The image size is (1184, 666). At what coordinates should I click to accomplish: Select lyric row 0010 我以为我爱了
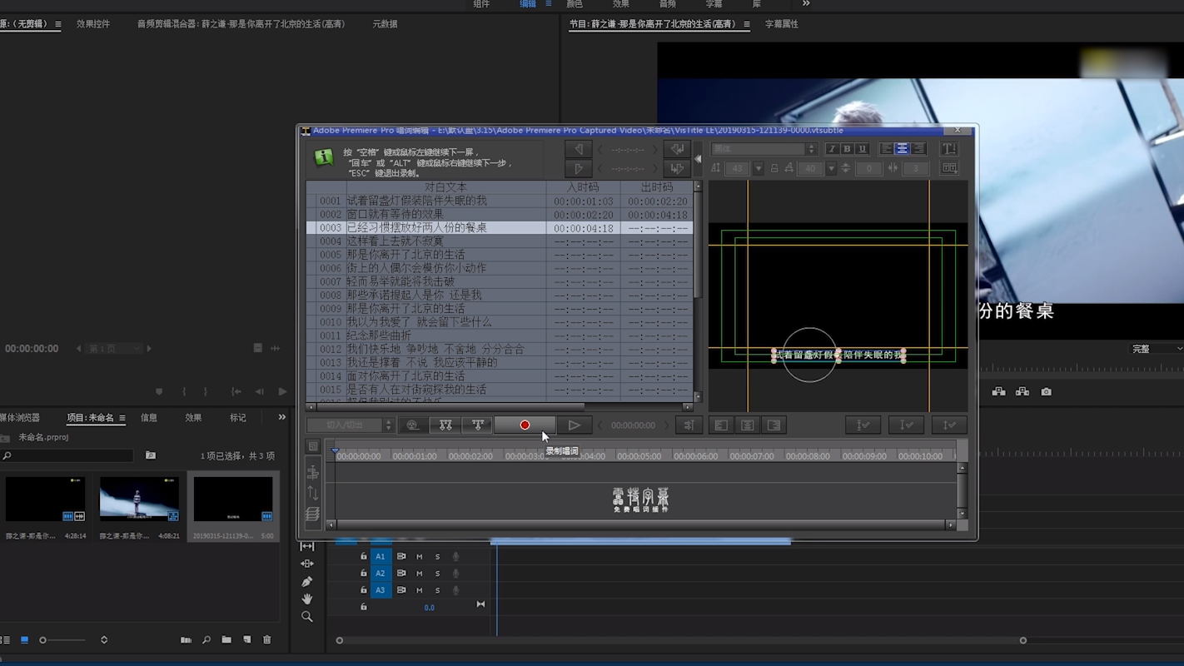(x=500, y=321)
